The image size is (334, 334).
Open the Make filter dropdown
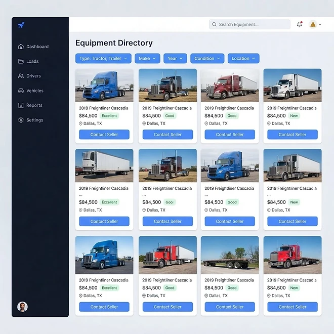[x=147, y=58]
